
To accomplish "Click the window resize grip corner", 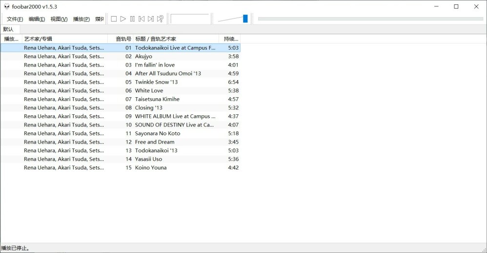I will pos(484,250).
